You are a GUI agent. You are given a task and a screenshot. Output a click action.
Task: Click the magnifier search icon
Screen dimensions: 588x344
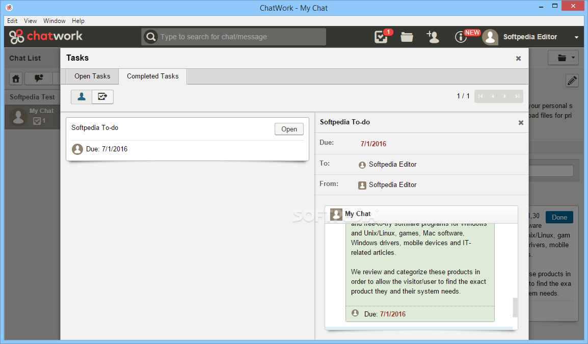[x=151, y=37]
